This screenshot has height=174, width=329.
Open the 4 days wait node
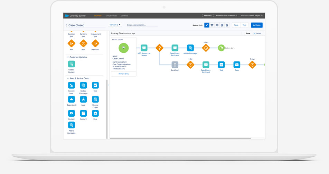pyautogui.click(x=206, y=48)
